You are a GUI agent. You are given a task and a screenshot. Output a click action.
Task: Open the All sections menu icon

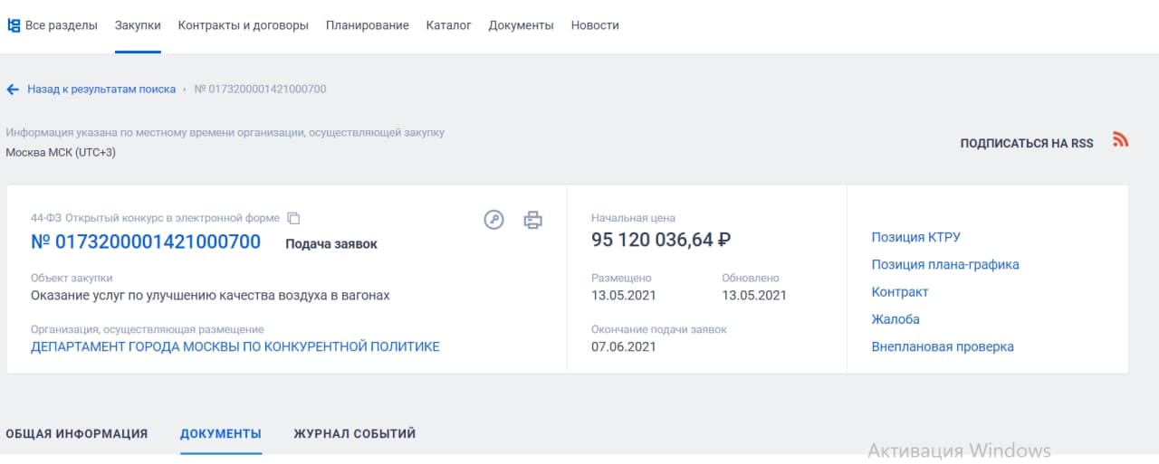(14, 25)
